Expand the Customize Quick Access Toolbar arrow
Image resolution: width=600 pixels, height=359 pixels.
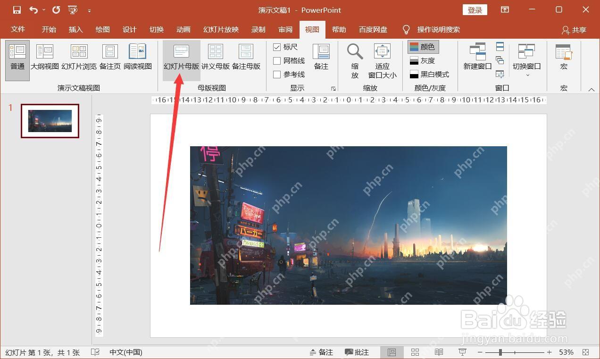point(89,10)
